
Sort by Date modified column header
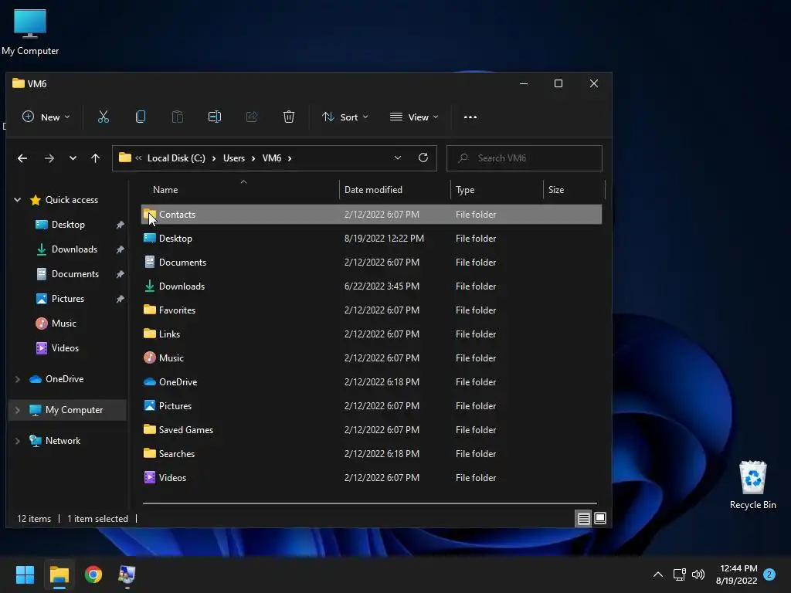[x=395, y=190]
